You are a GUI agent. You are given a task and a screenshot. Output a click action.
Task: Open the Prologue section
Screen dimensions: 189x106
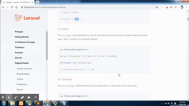pos(19,32)
